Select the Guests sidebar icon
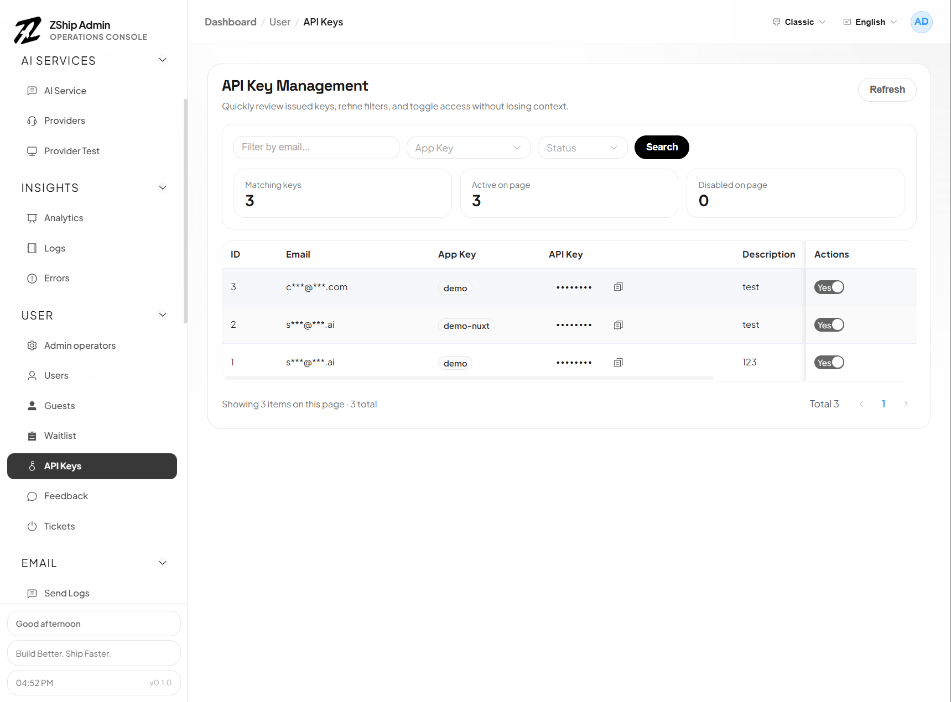The height and width of the screenshot is (702, 951). [33, 405]
